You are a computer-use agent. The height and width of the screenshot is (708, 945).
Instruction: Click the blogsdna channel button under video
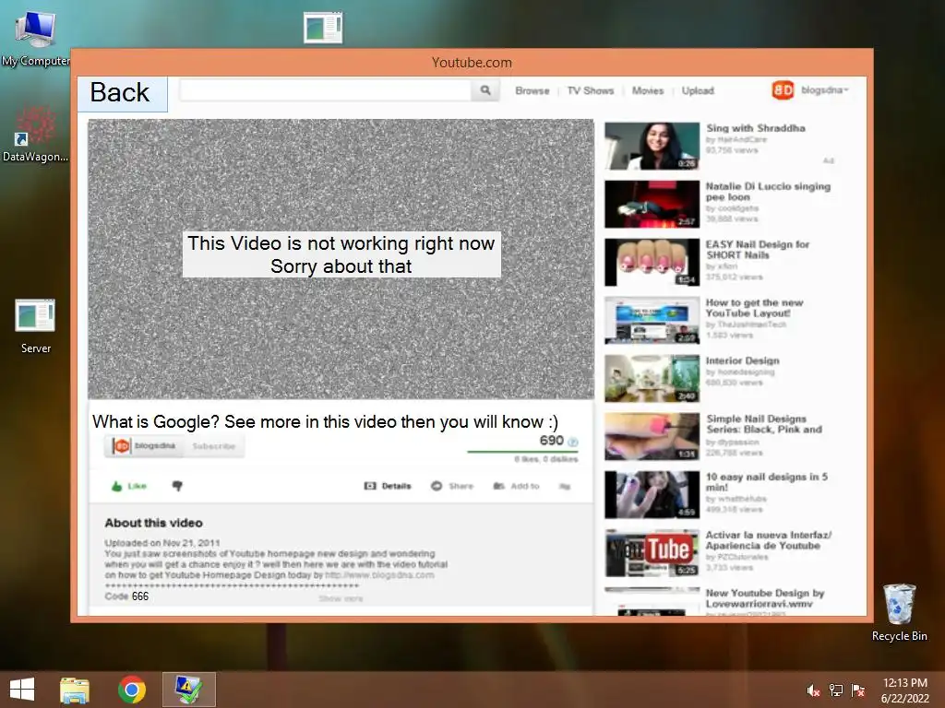click(143, 446)
